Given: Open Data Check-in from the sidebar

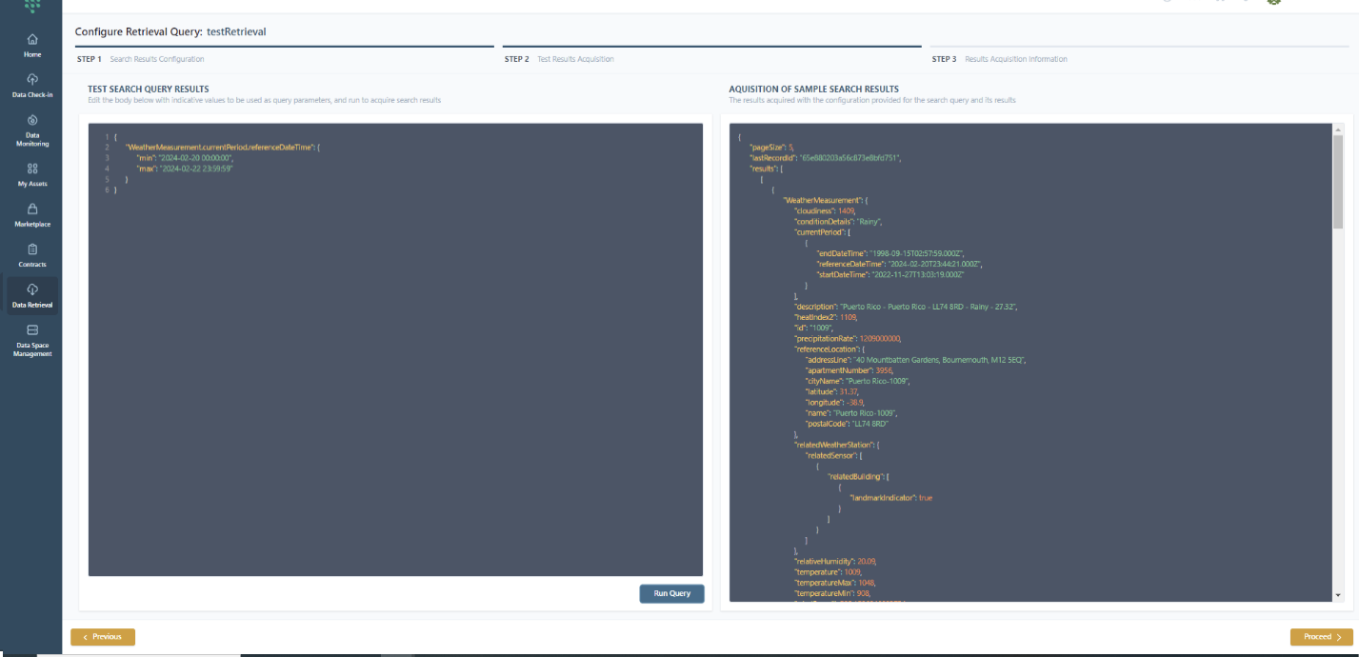Looking at the screenshot, I should [x=32, y=85].
